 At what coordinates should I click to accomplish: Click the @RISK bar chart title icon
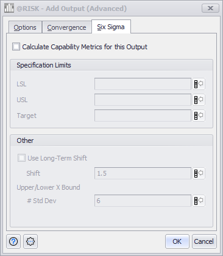[x=9, y=9]
